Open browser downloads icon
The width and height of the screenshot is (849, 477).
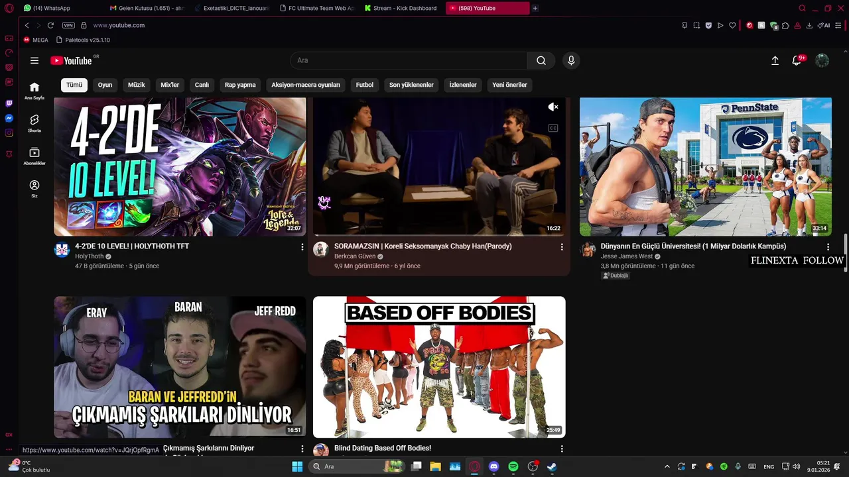pos(809,25)
